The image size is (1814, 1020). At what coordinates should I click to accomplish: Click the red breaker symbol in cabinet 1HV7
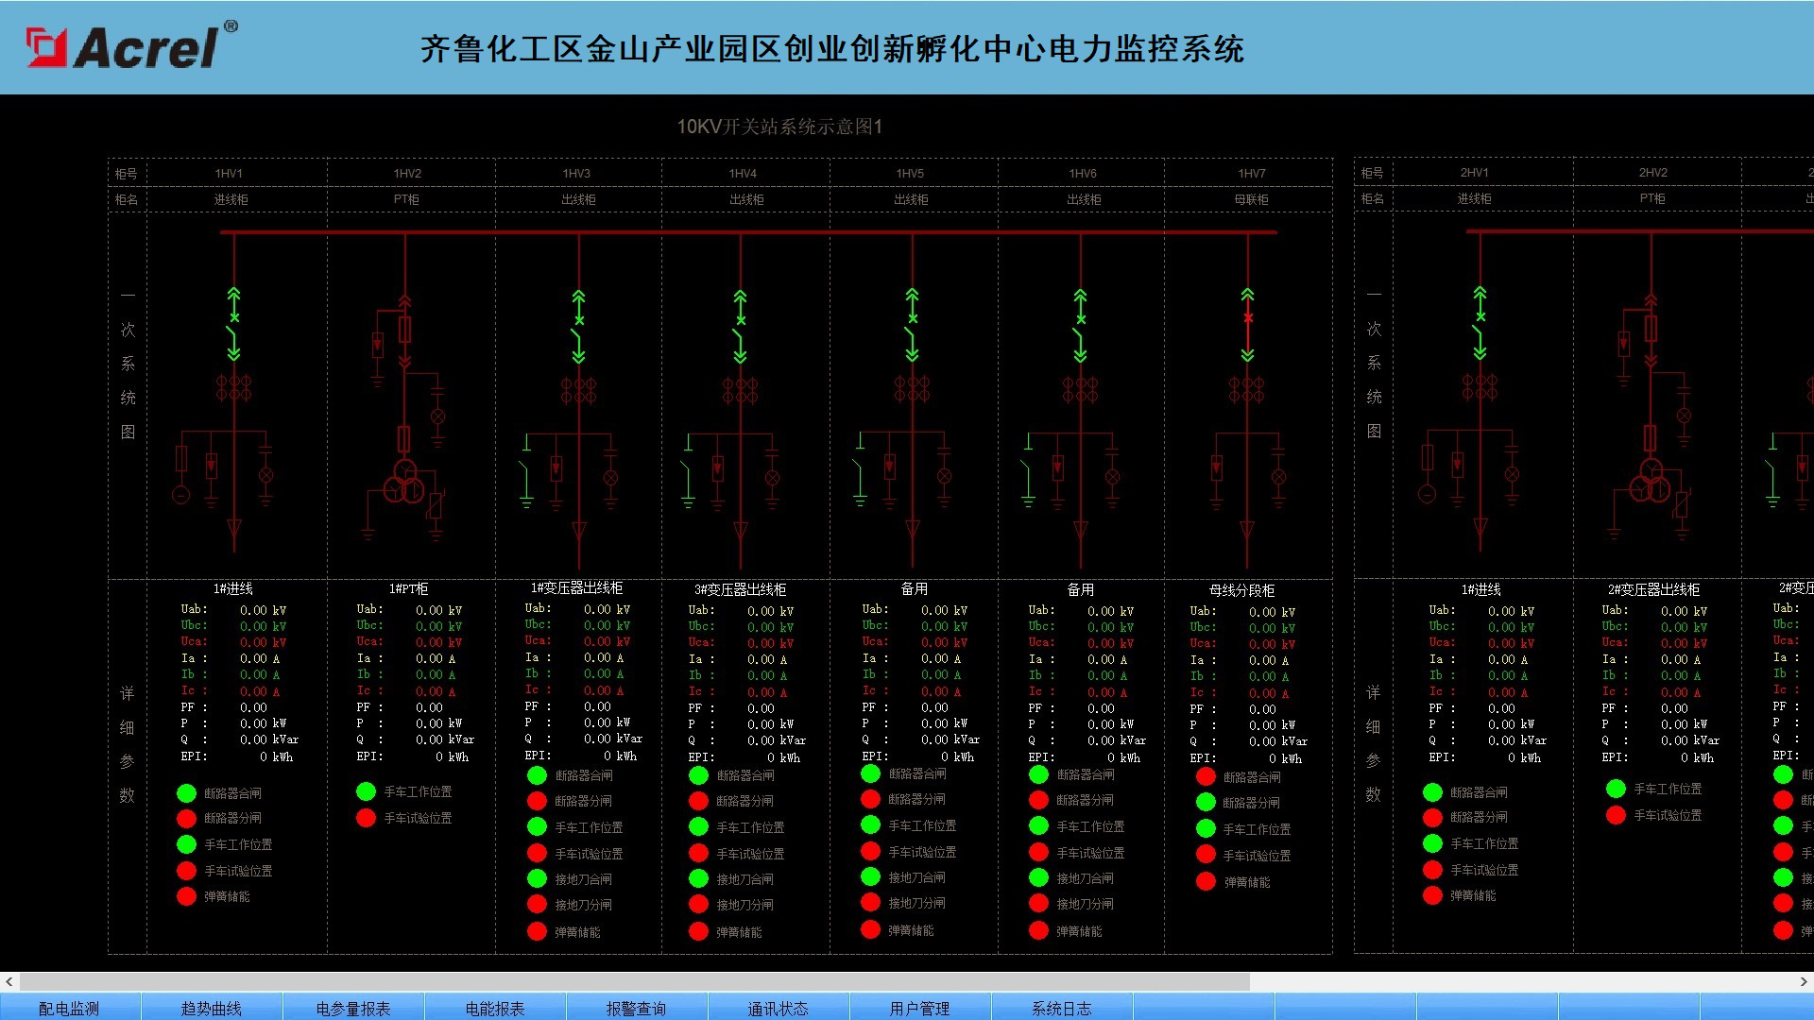pos(1247,323)
